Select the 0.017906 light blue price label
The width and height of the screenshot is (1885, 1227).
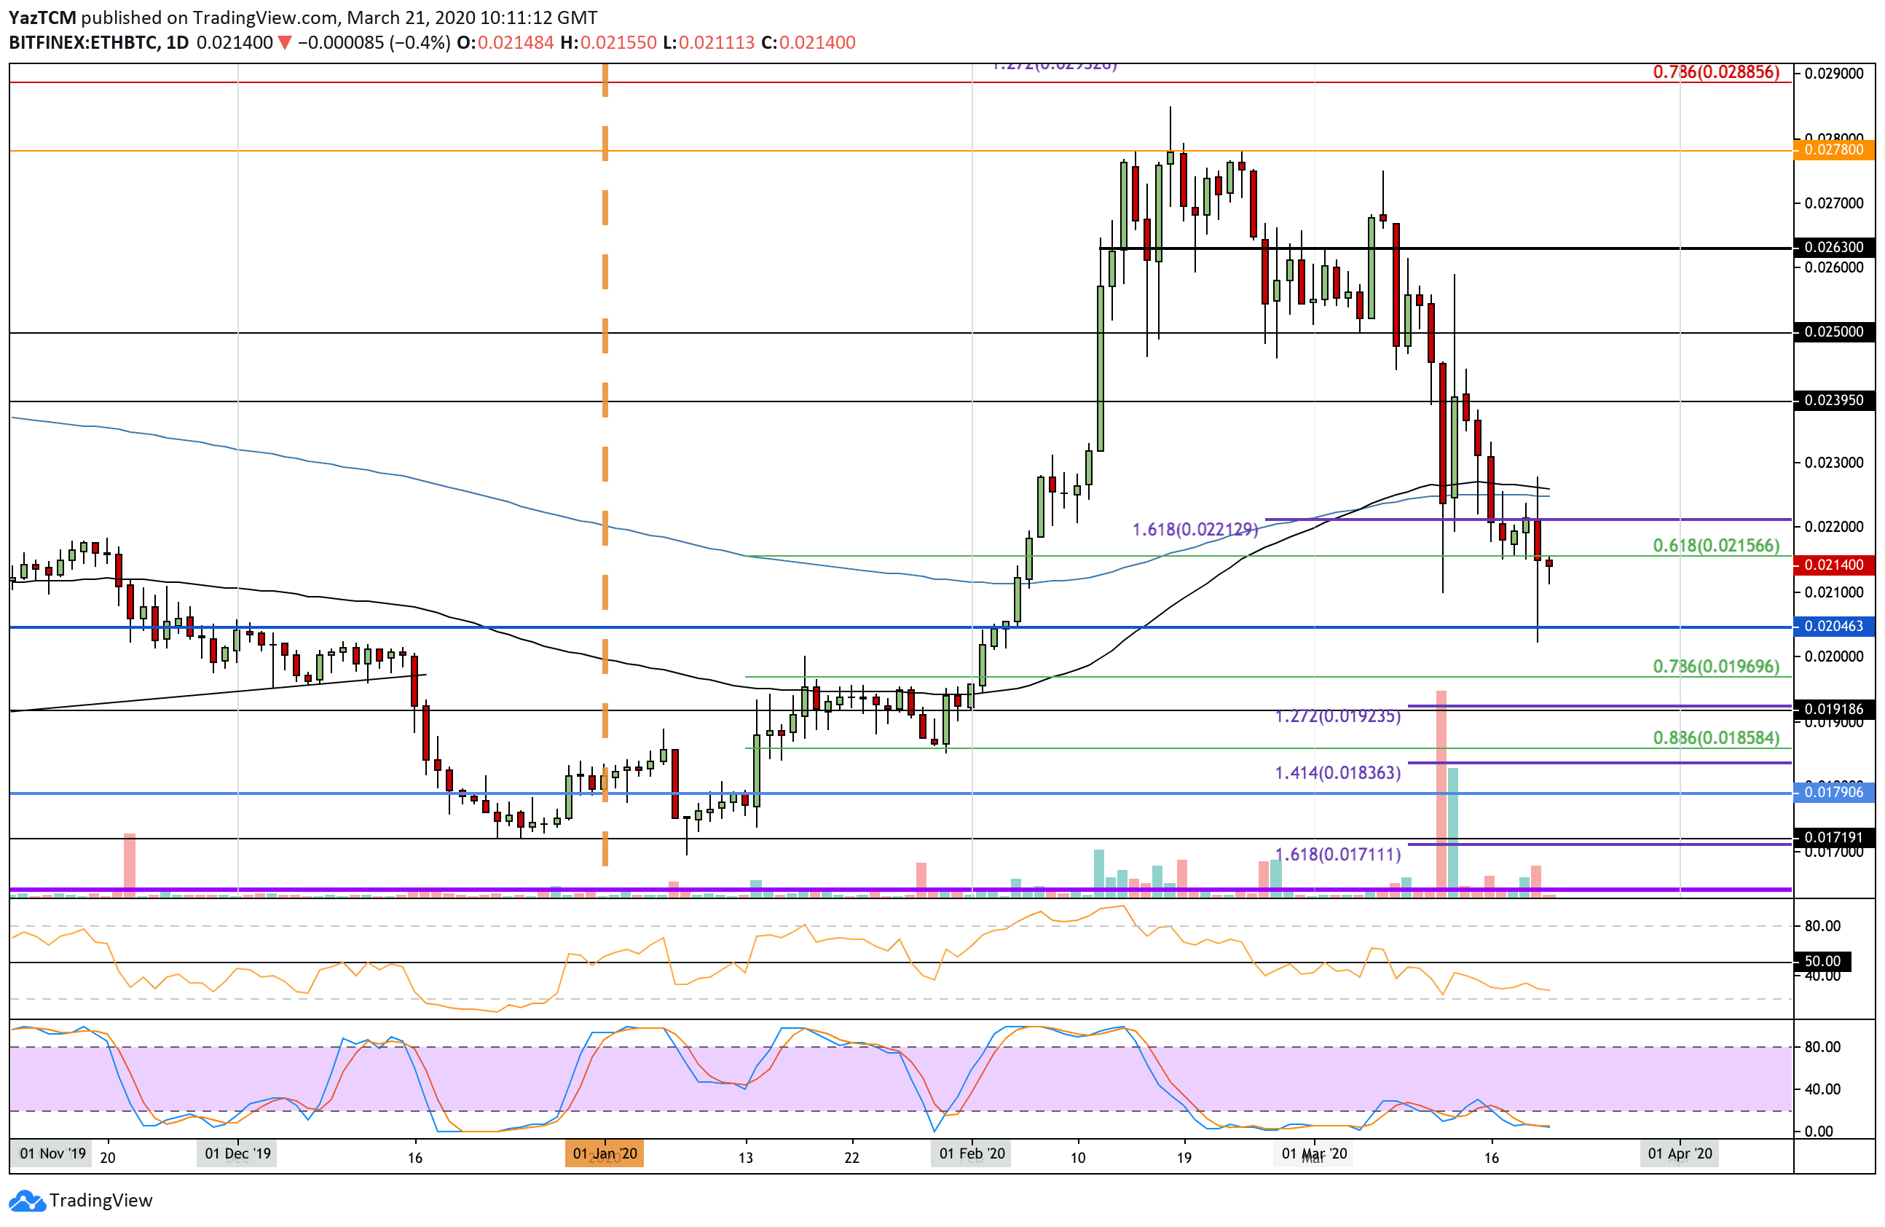tap(1834, 793)
